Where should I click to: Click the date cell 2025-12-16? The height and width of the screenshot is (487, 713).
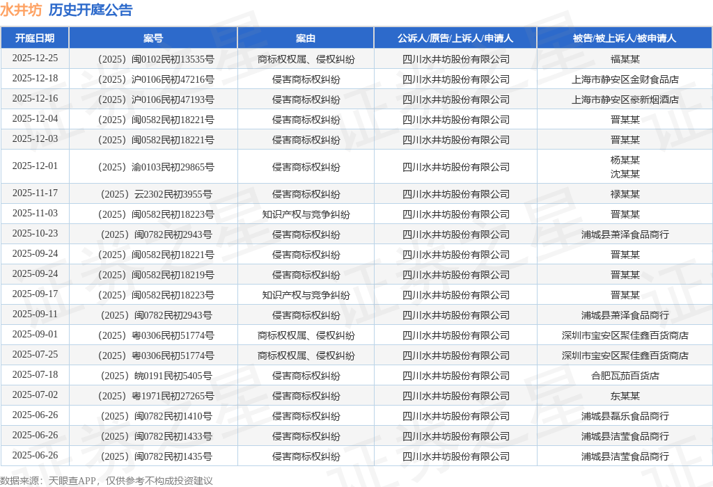(35, 99)
